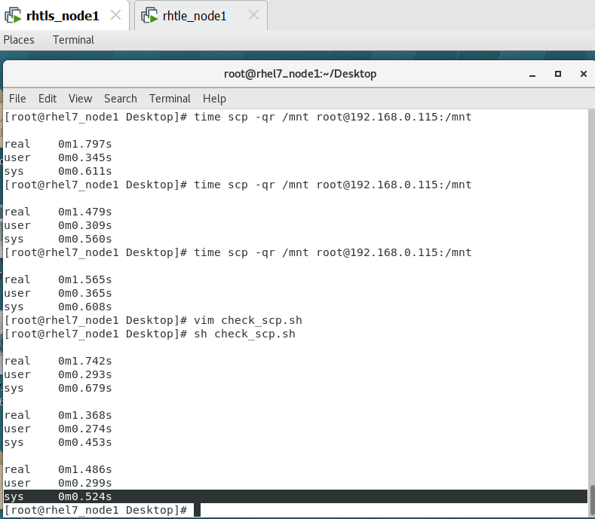Click the rhtls_node1 VM running icon
The width and height of the screenshot is (595, 519).
pyautogui.click(x=13, y=16)
